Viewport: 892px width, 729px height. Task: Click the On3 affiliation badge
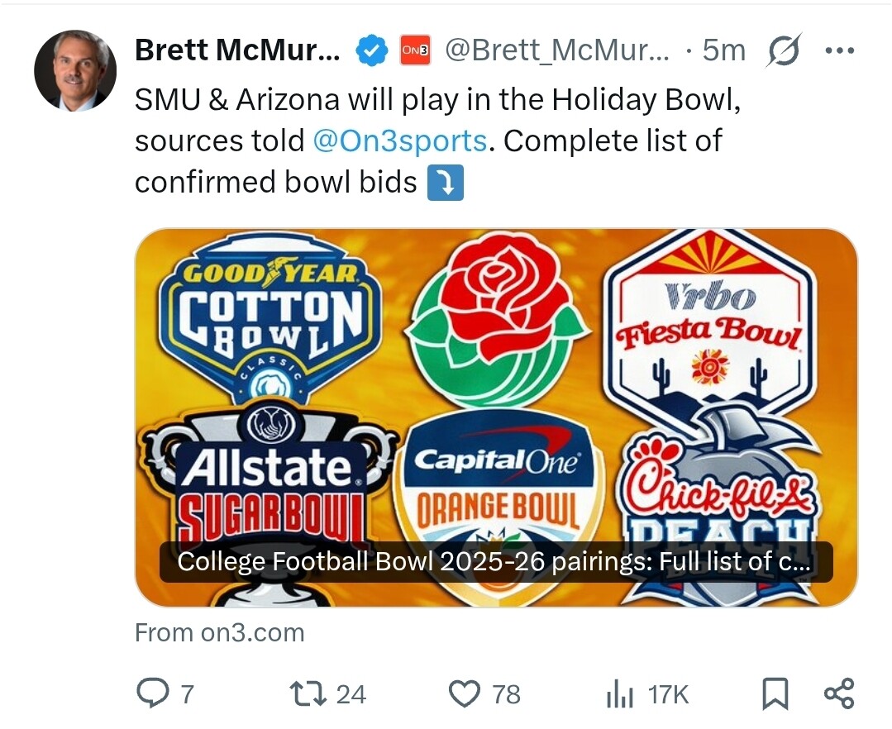coord(415,51)
